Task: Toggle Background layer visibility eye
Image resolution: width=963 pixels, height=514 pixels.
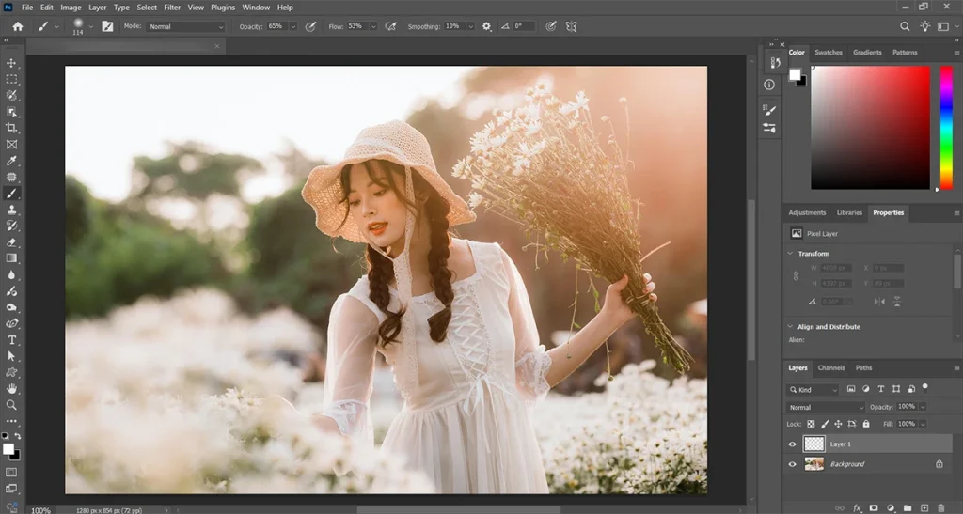Action: coord(792,464)
